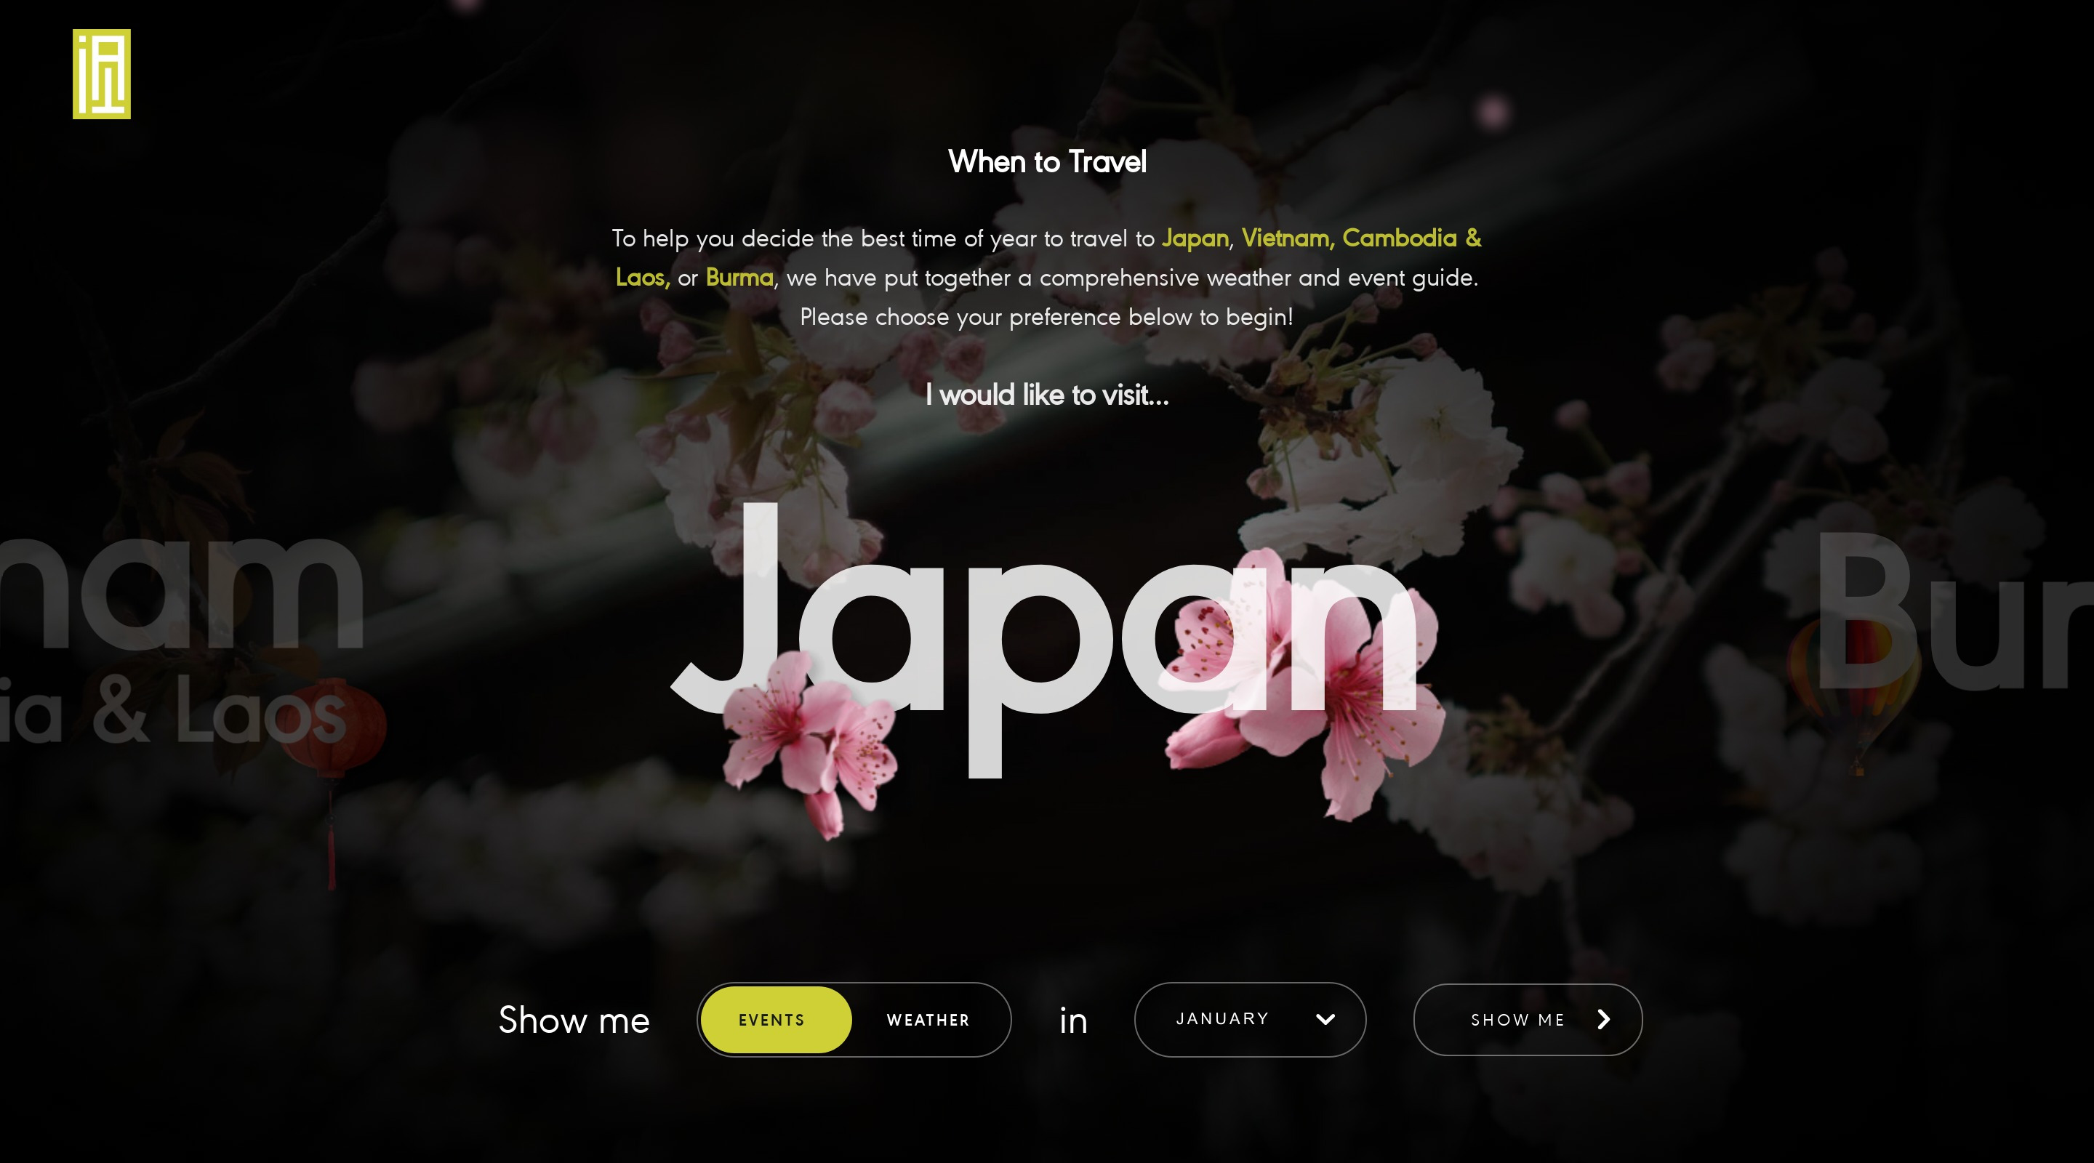Click the Laos link text on second line
Image resolution: width=2094 pixels, height=1163 pixels.
pyautogui.click(x=641, y=277)
